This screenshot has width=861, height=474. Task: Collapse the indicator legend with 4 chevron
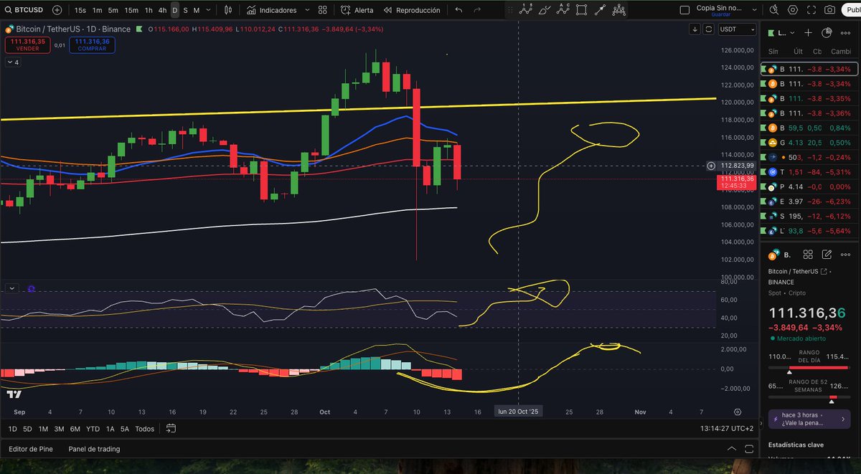click(12, 62)
